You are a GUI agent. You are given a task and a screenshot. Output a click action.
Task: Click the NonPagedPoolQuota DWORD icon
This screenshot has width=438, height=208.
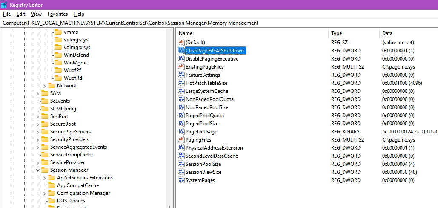coord(182,99)
